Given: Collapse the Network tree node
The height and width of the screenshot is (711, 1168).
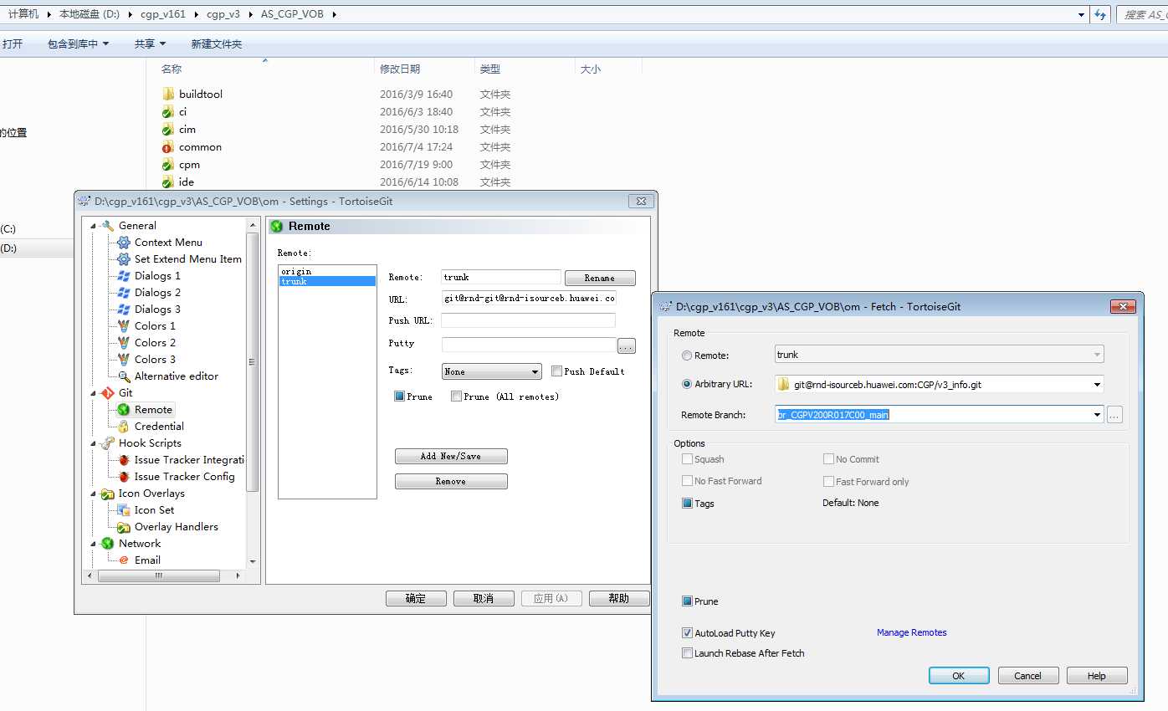Looking at the screenshot, I should (95, 544).
